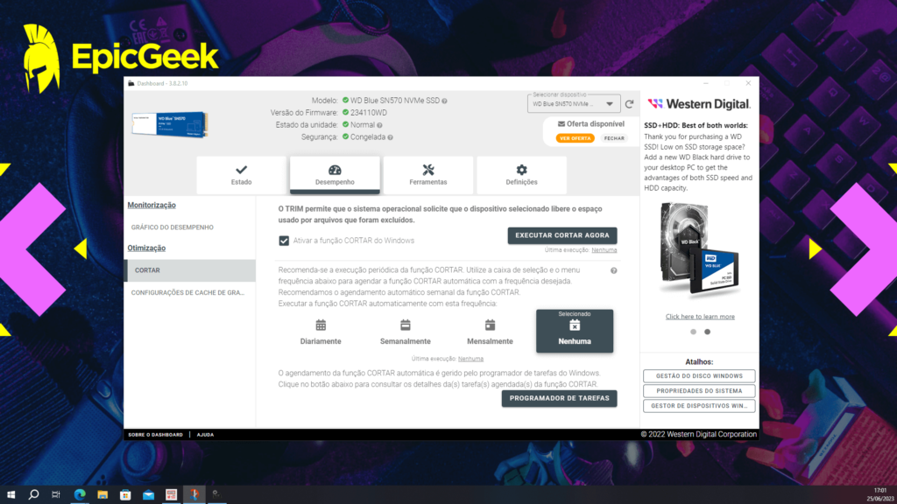Screen dimensions: 897x504
Task: Click the refresh device icon
Action: 629,104
